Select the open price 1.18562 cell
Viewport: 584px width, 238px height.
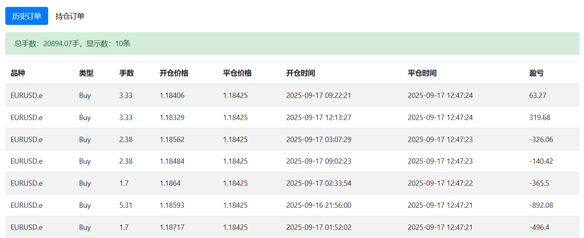[172, 140]
